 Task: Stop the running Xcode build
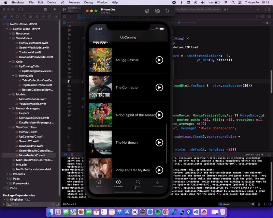pos(45,10)
